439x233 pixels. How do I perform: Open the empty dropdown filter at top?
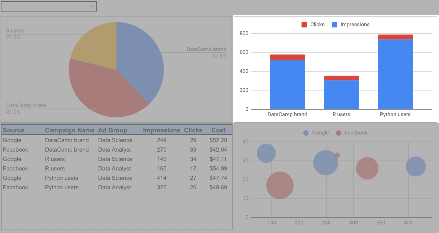(49, 6)
